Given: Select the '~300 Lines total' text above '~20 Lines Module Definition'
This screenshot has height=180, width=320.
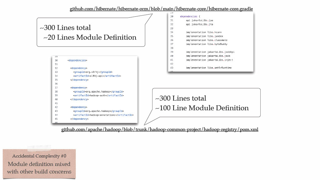Looking at the screenshot, I should (x=65, y=27).
